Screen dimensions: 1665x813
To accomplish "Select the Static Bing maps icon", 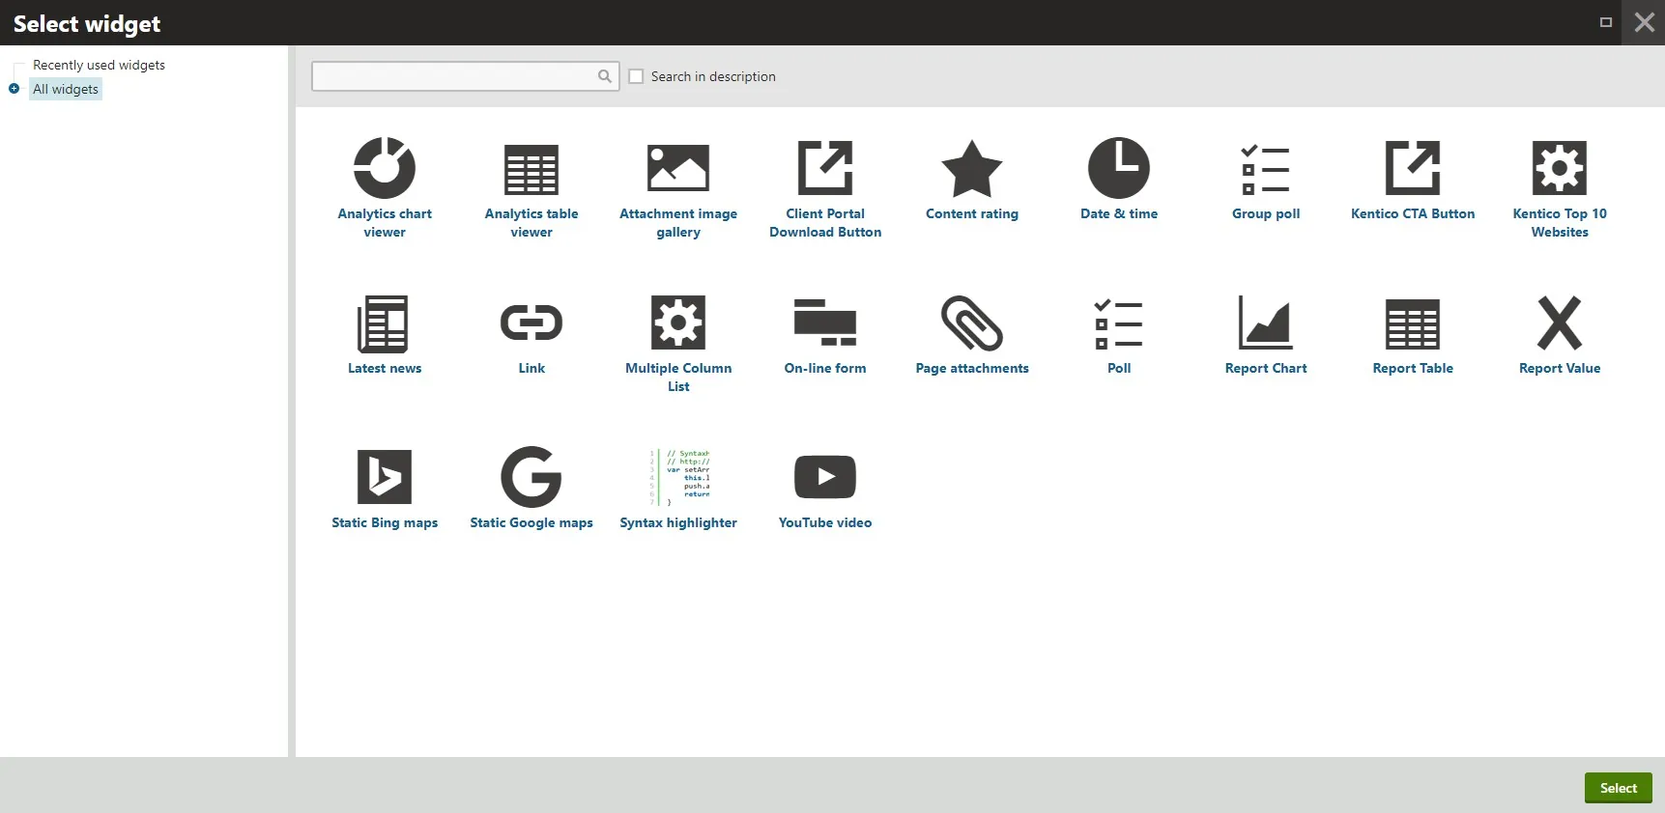I will pyautogui.click(x=385, y=477).
